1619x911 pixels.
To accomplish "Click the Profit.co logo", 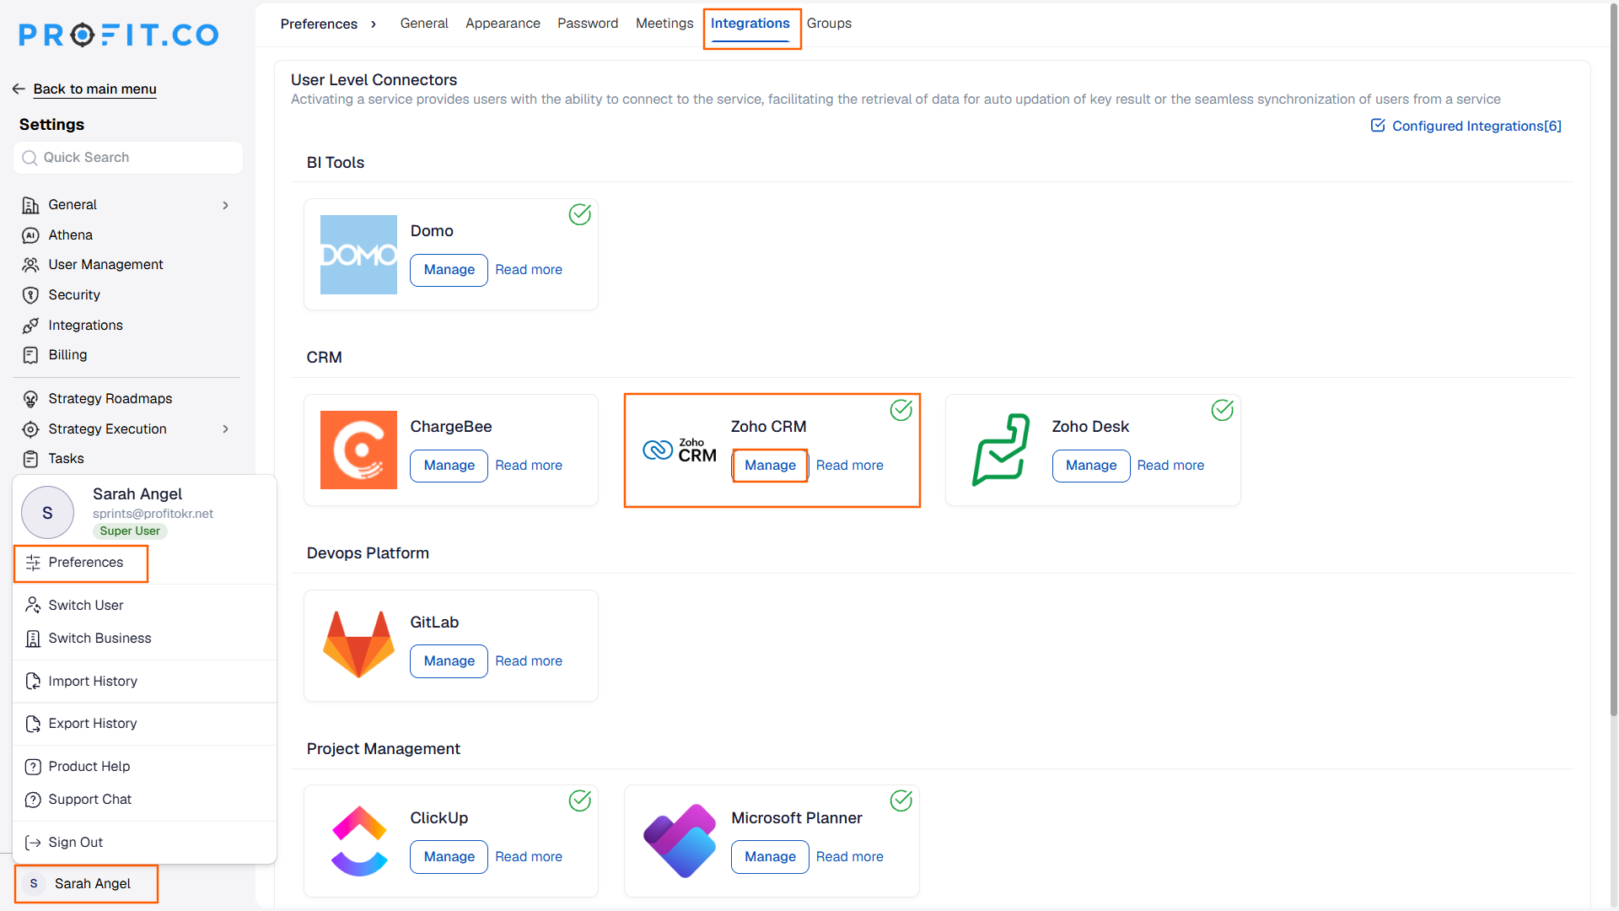I will (x=119, y=35).
